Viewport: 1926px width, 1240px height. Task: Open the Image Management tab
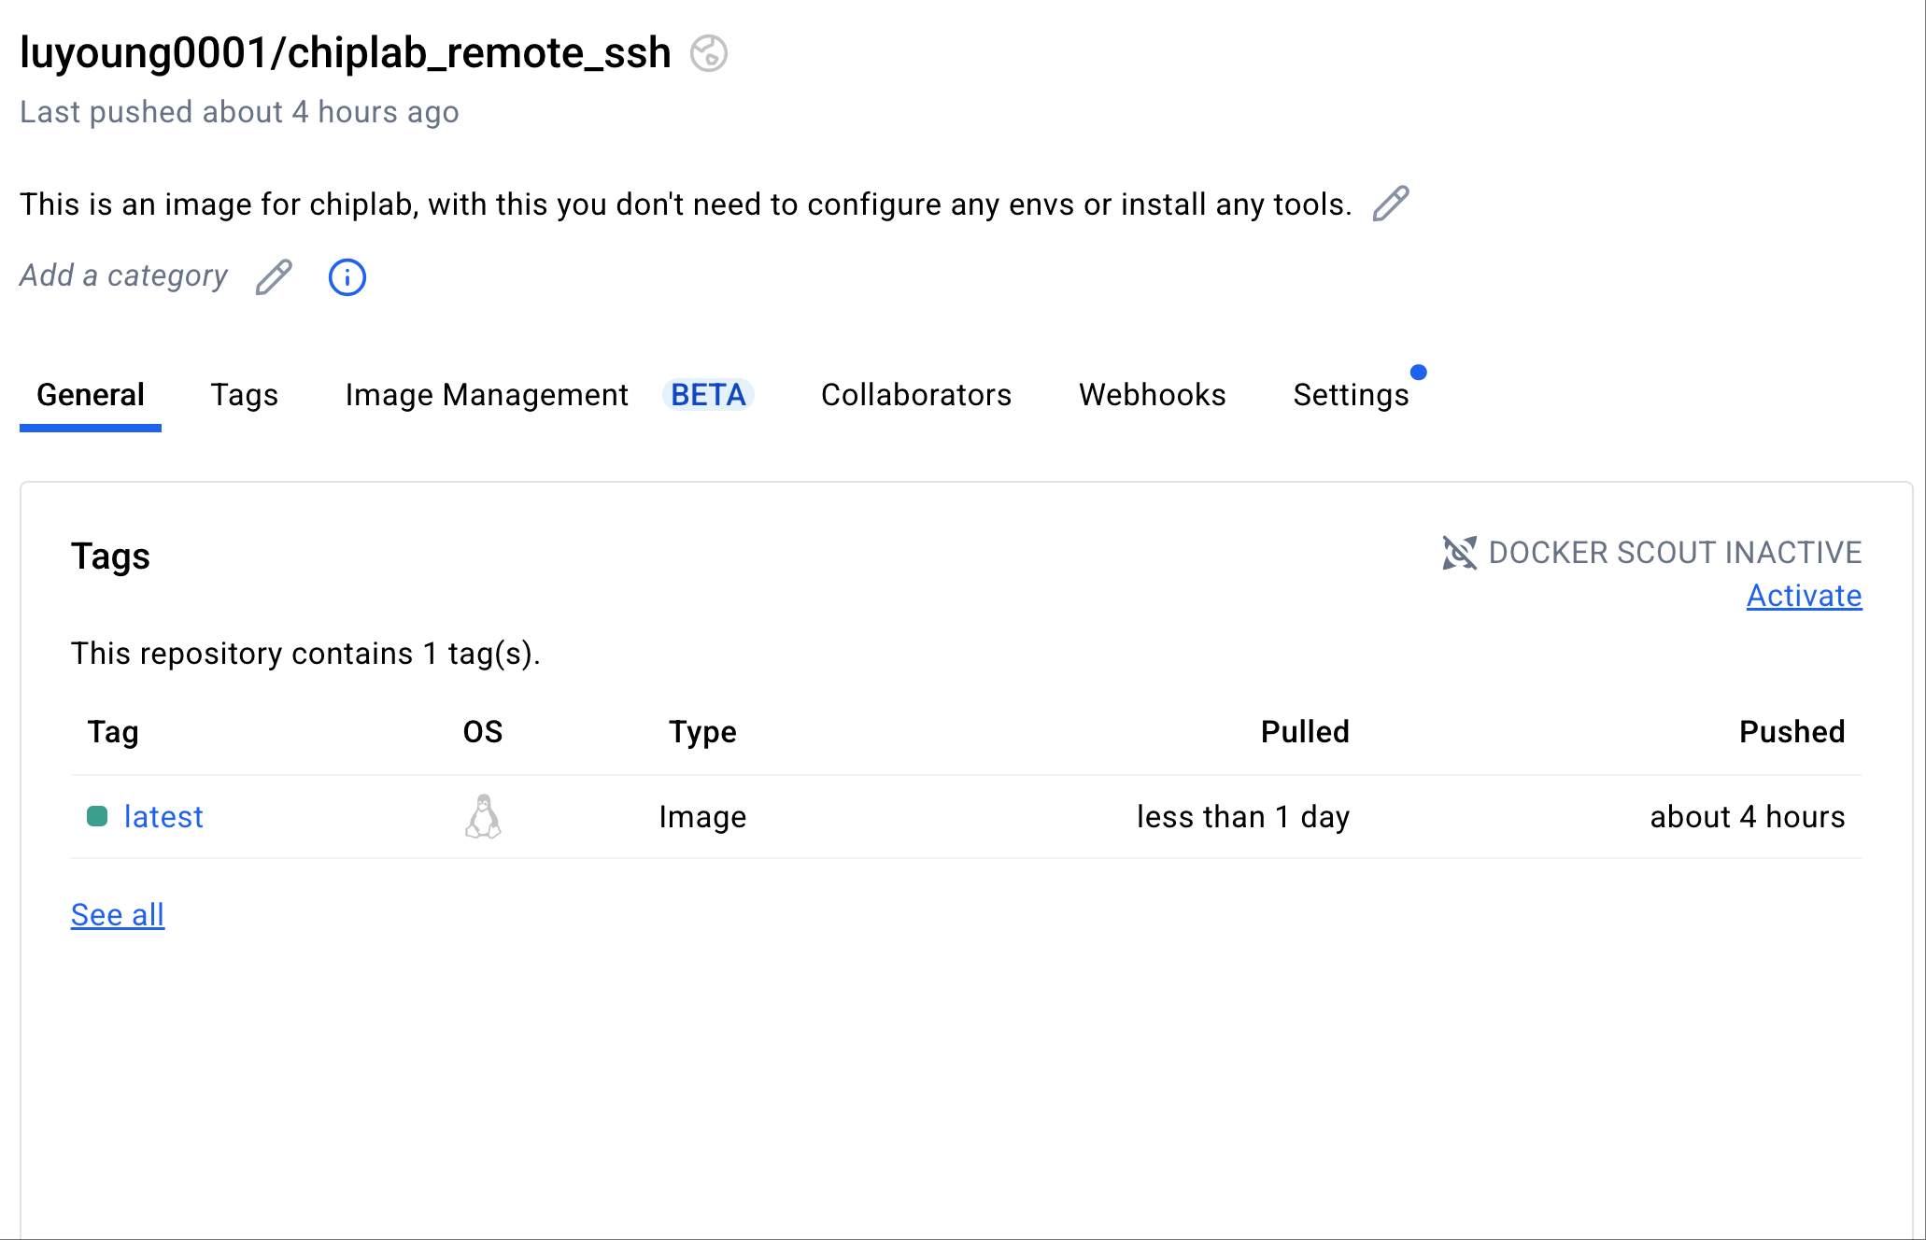(487, 395)
